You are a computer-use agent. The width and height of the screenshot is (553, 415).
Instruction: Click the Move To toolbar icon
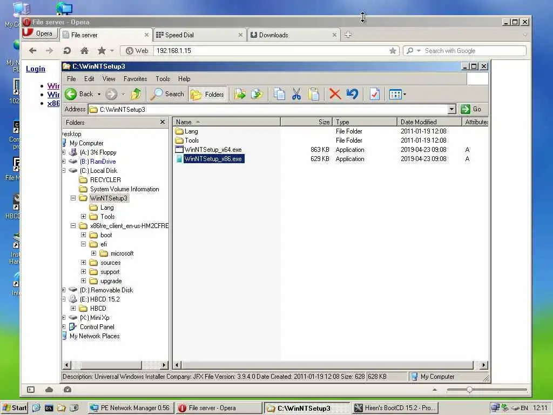(x=240, y=94)
